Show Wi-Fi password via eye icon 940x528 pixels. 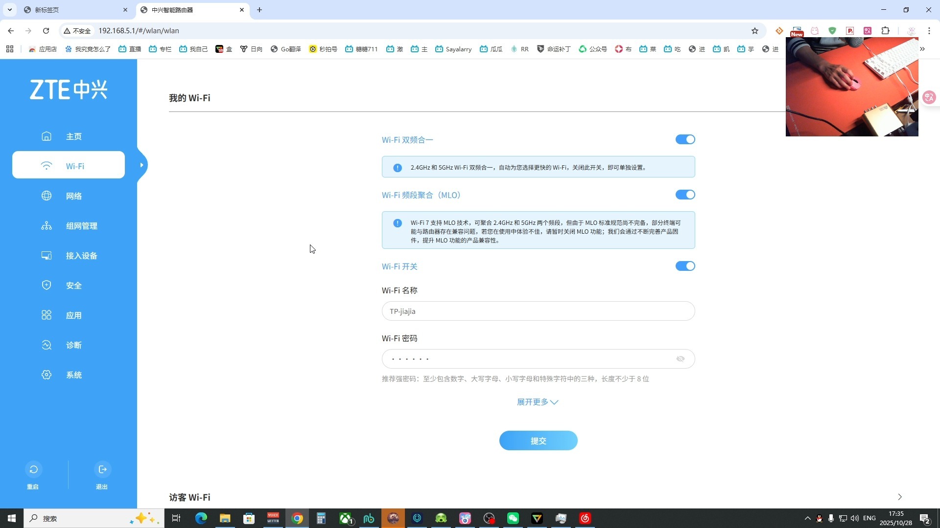[681, 359]
